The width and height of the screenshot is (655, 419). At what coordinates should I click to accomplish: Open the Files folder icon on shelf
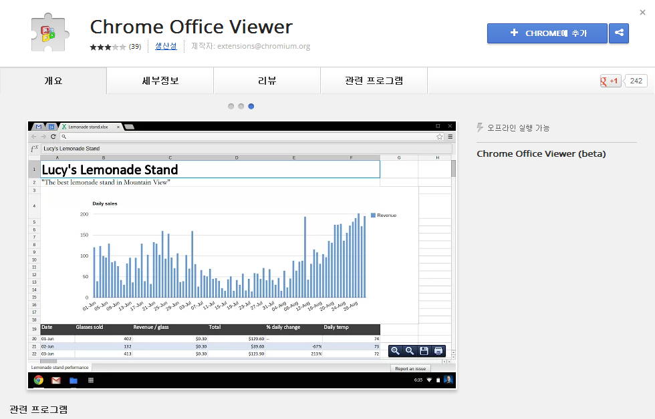coord(74,380)
